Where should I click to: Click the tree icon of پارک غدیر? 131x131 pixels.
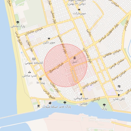[65, 103]
